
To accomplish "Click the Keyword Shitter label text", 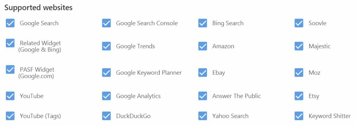I will point(330,116).
